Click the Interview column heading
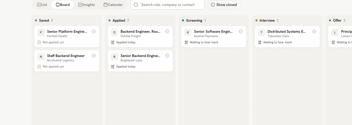352x125 pixels. click(x=267, y=20)
